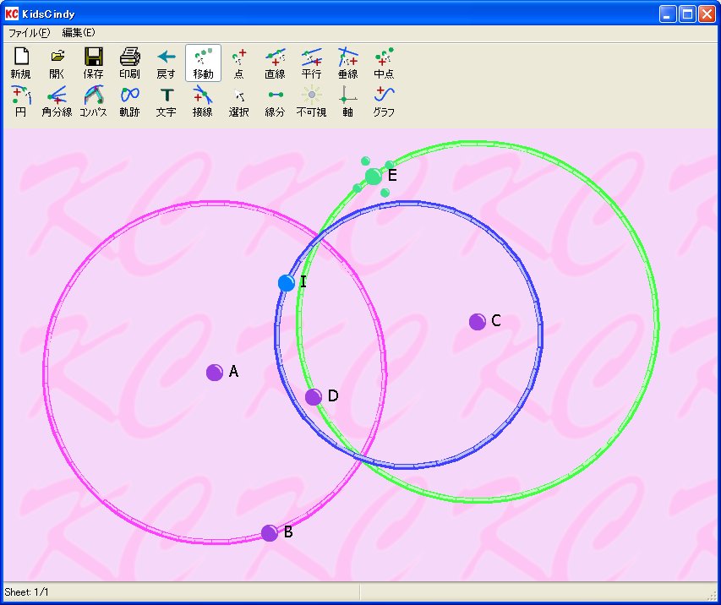
Task: Choose the 直線 (Line) tool
Action: (276, 63)
